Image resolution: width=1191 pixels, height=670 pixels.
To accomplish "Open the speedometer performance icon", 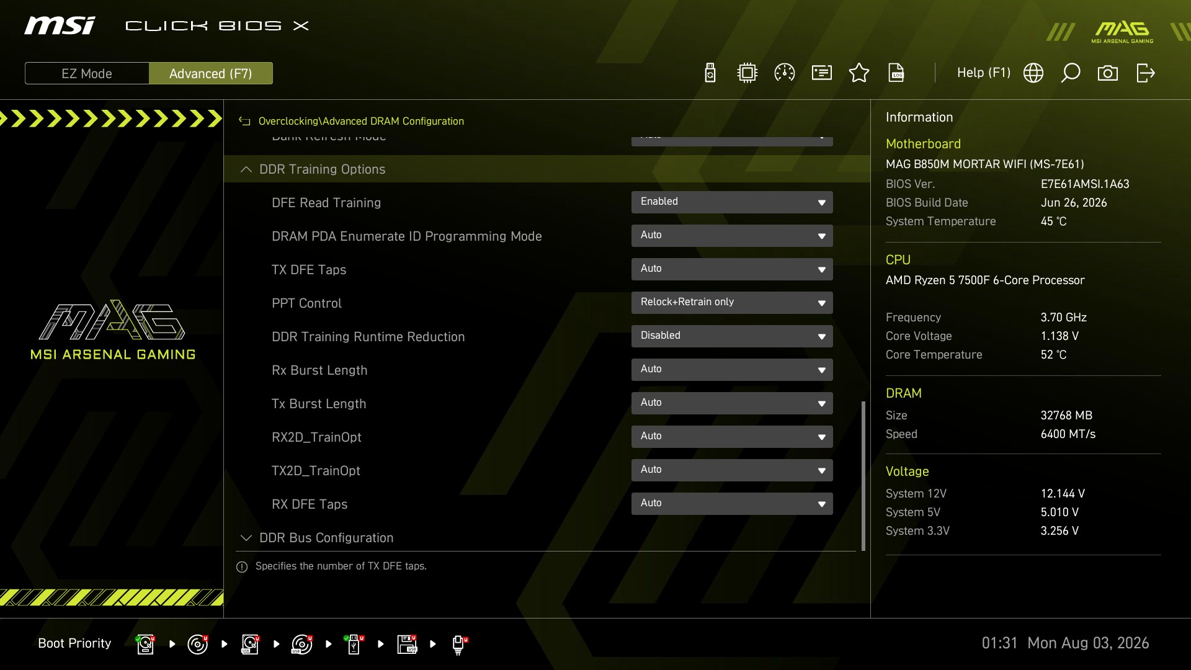I will pos(785,73).
